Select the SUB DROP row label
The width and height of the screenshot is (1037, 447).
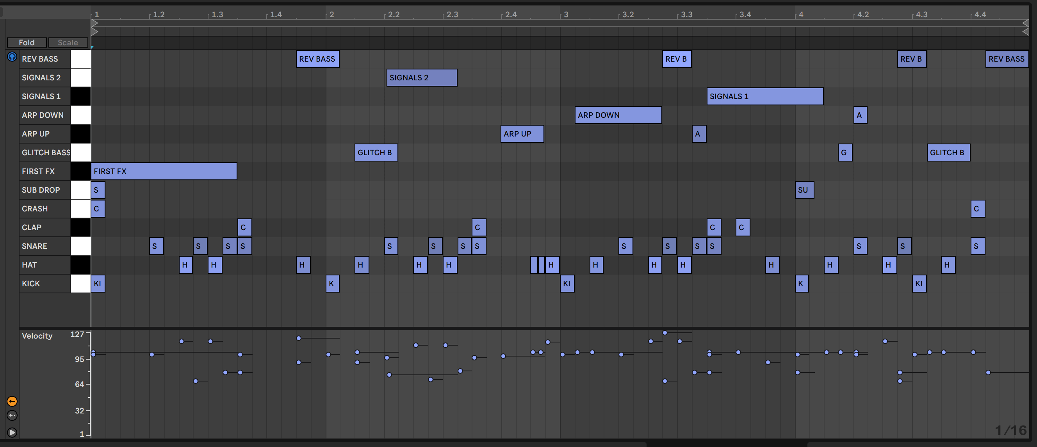[41, 190]
